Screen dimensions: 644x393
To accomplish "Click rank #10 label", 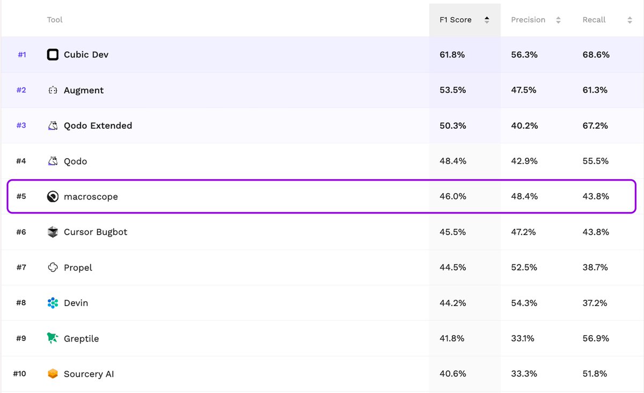I will point(19,374).
